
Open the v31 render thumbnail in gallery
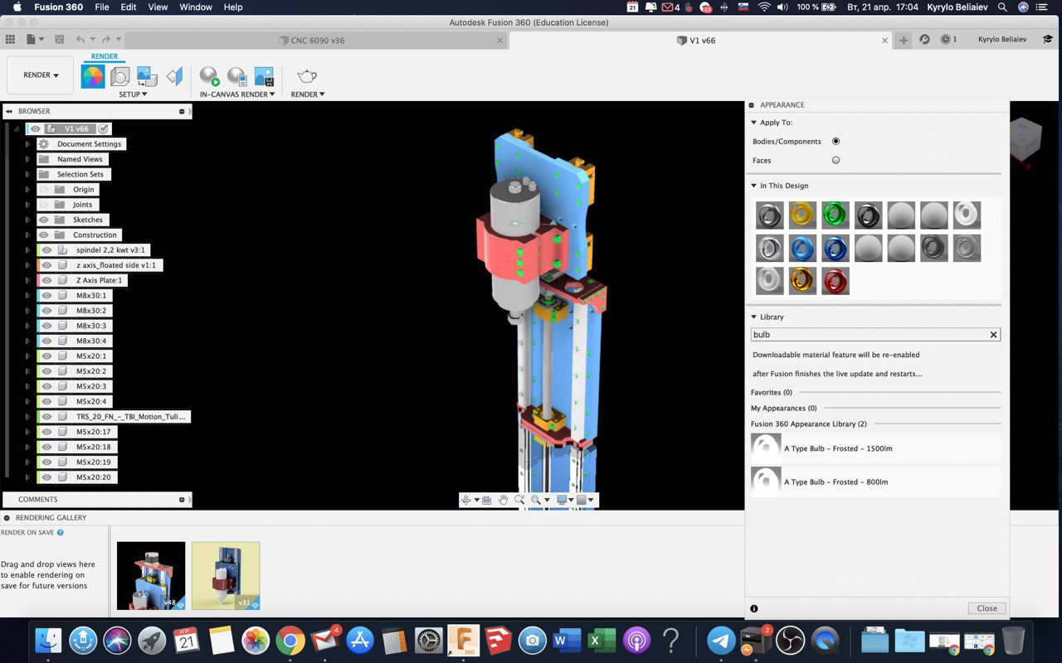pos(226,575)
